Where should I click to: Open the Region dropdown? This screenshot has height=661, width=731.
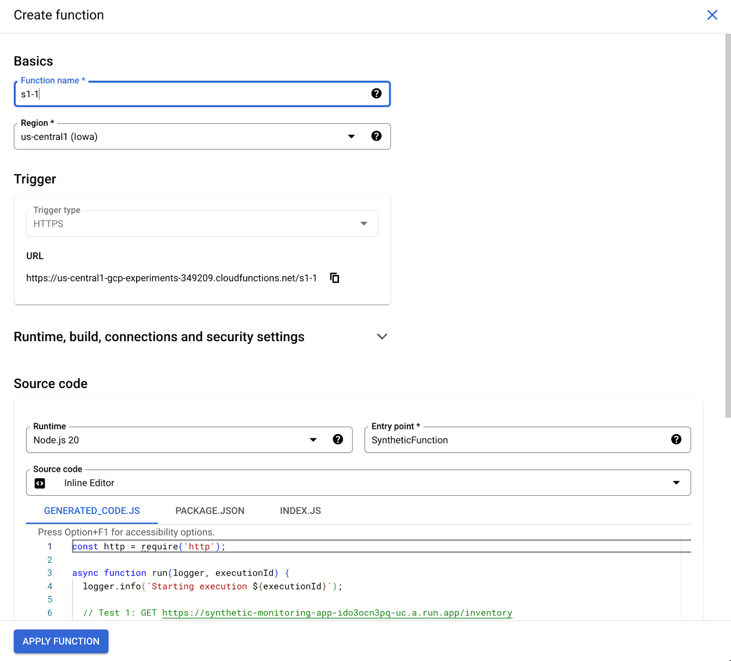(351, 136)
